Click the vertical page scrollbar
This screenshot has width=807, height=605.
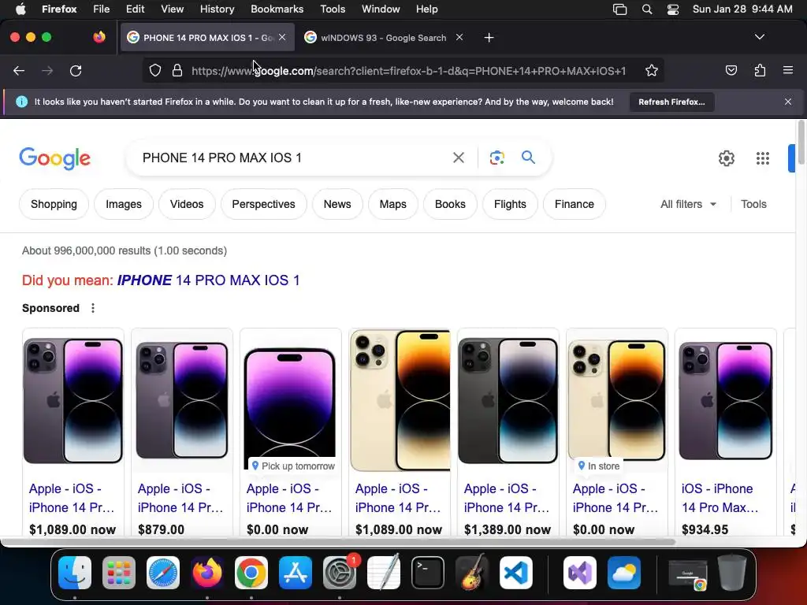tap(801, 143)
